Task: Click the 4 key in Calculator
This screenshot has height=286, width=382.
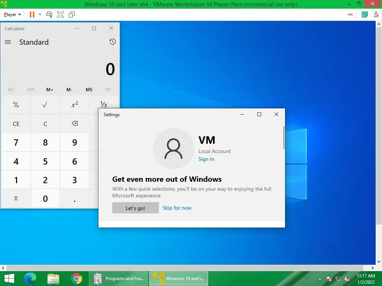Action: (16, 161)
